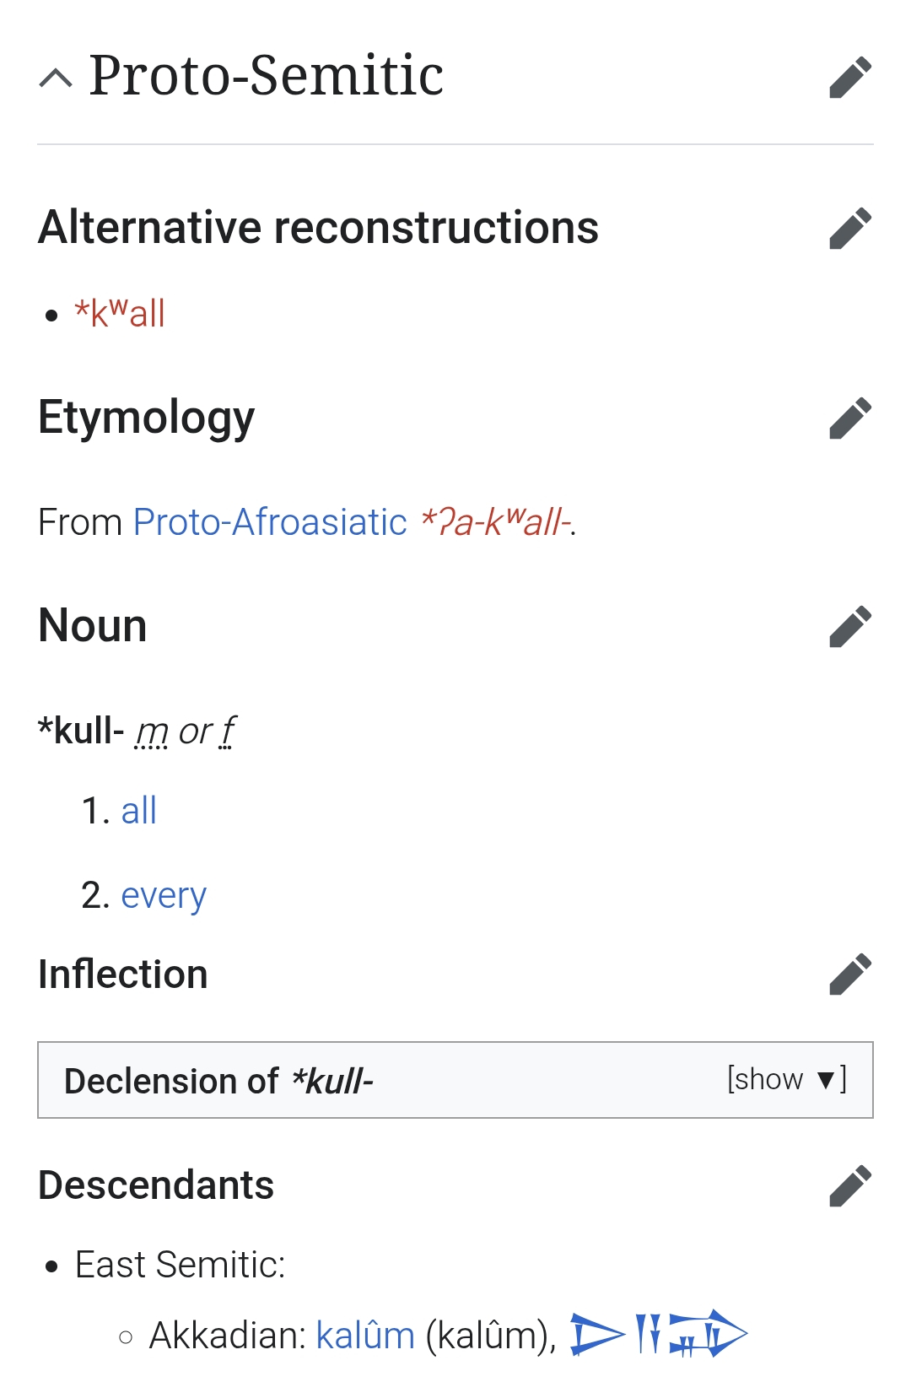Follow the *ʔa-kʷall- red link
The width and height of the screenshot is (911, 1382).
tap(495, 522)
